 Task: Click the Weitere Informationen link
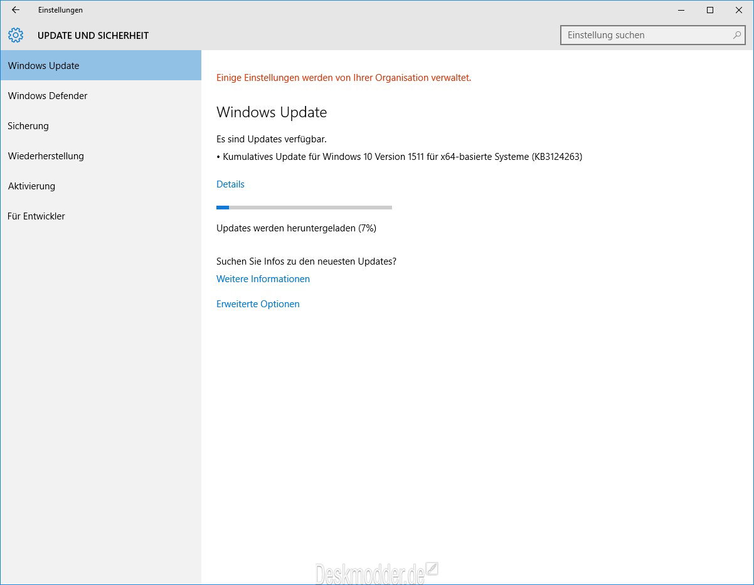(x=263, y=278)
